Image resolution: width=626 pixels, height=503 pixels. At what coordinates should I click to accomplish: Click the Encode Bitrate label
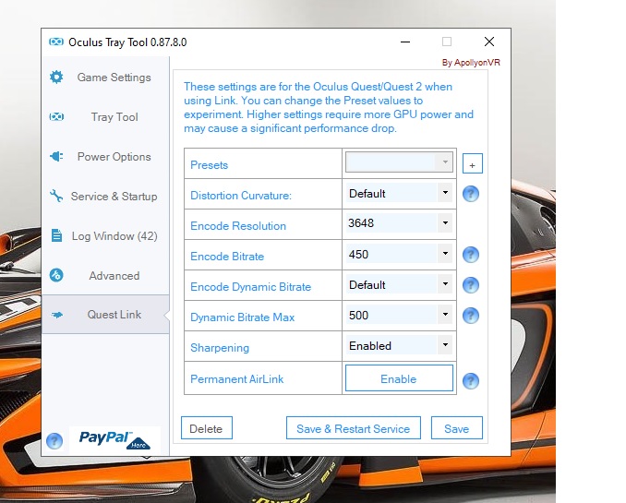pyautogui.click(x=227, y=257)
